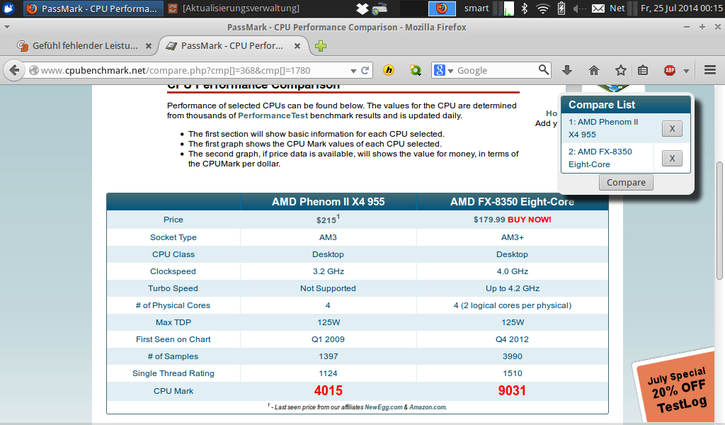
Task: Click the Adblock Plus ABP icon
Action: click(x=670, y=70)
